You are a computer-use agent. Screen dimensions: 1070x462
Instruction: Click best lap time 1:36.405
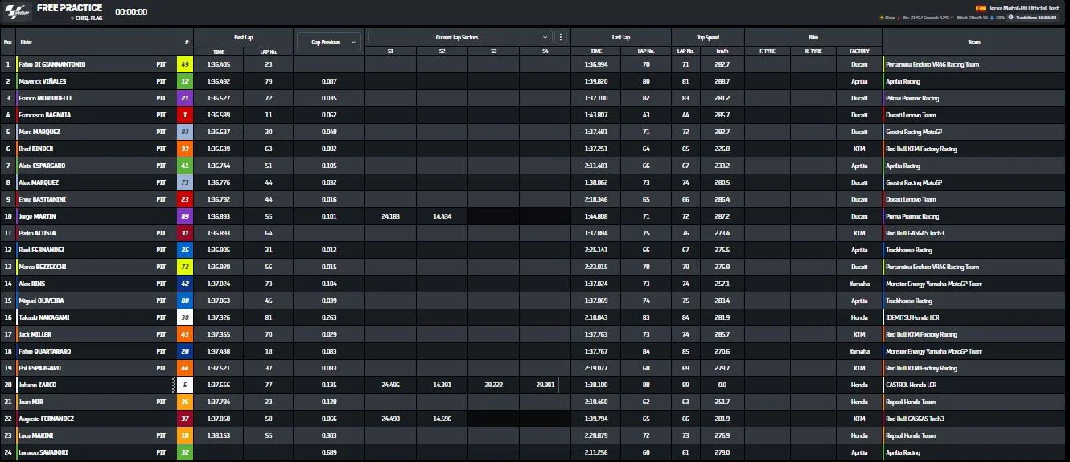(x=219, y=64)
